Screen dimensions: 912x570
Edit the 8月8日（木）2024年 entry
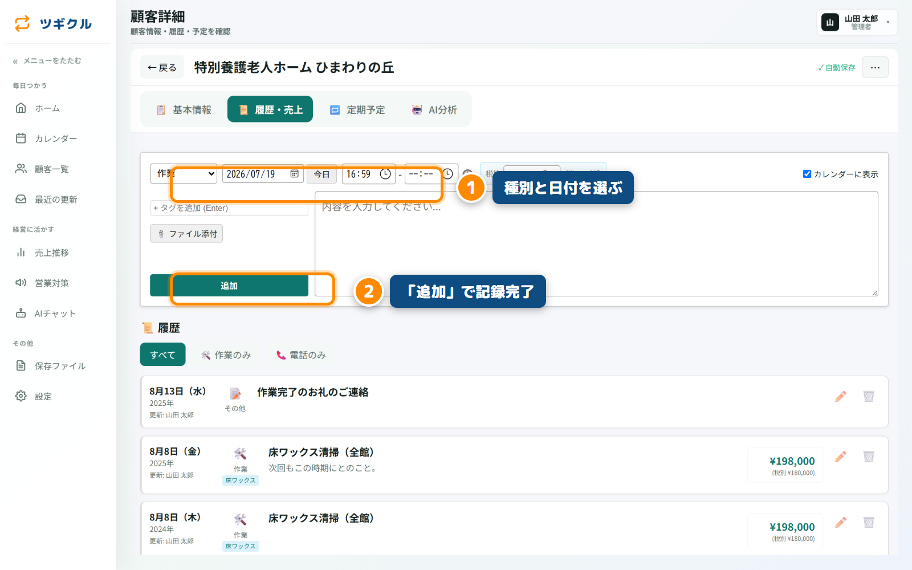coord(841,522)
